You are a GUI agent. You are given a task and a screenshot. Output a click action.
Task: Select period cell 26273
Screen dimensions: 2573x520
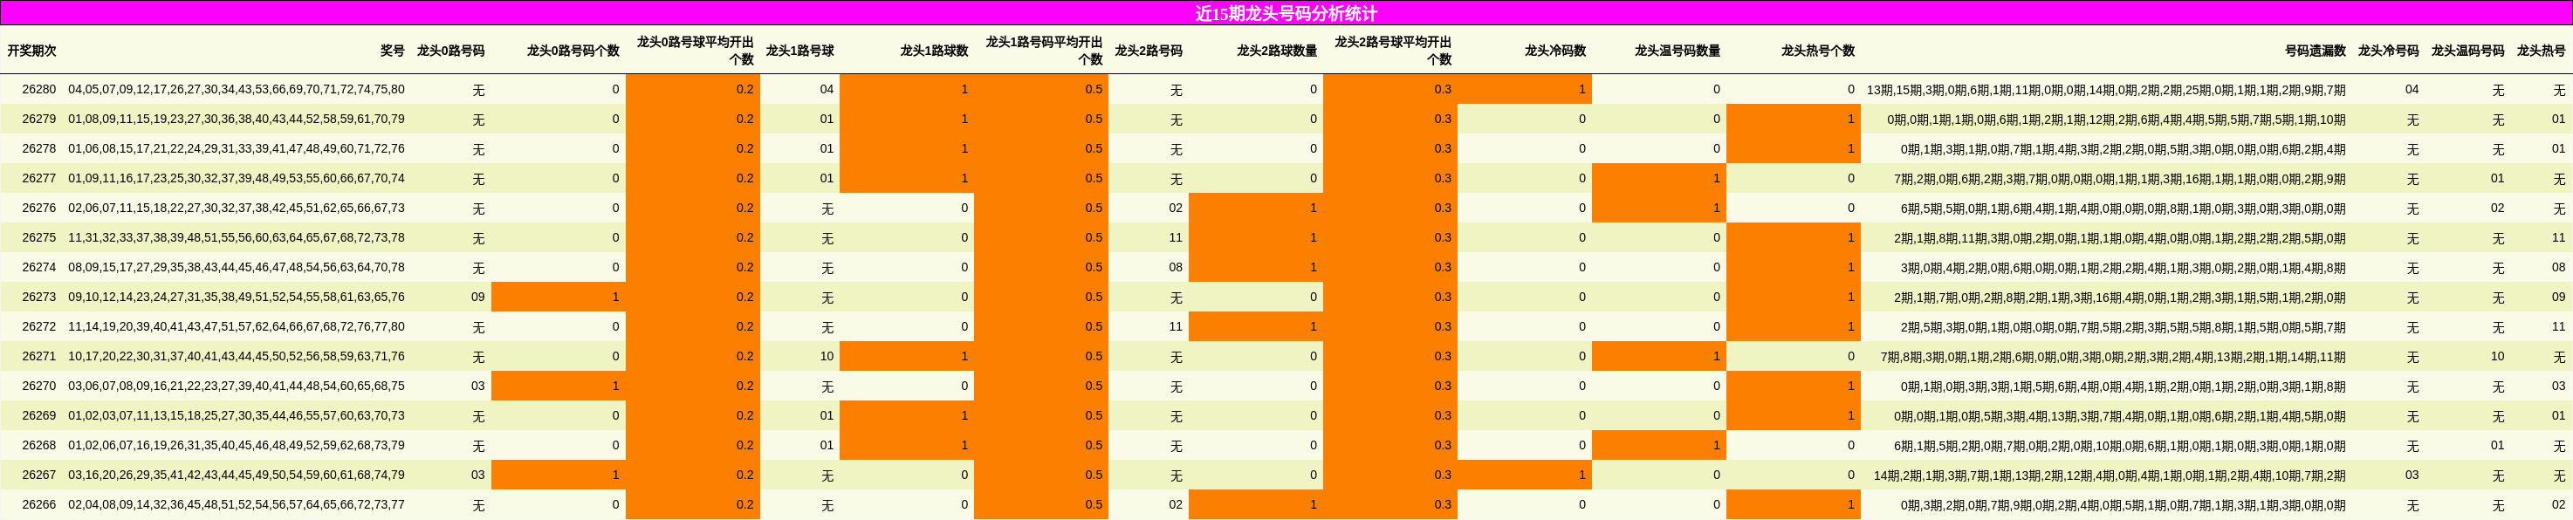(x=39, y=298)
